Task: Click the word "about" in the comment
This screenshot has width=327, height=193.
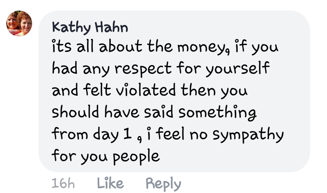Action: [120, 46]
